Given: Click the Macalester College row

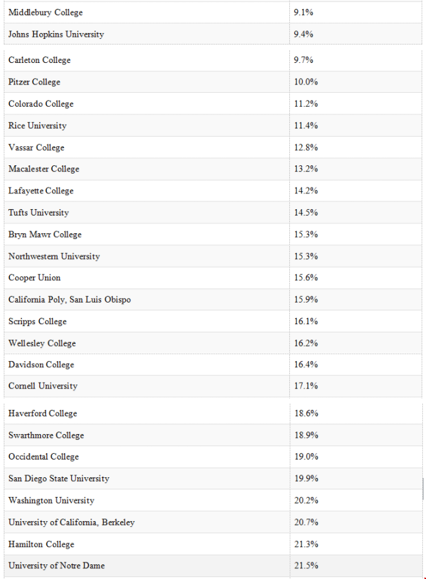Looking at the screenshot, I should click(213, 169).
